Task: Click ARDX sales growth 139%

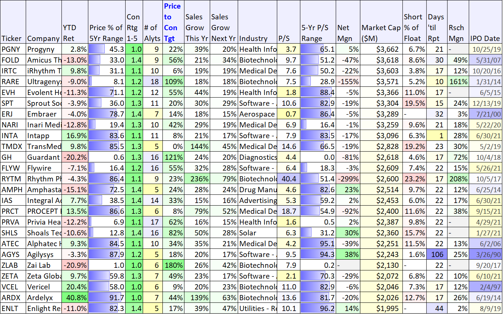Action: (x=197, y=298)
